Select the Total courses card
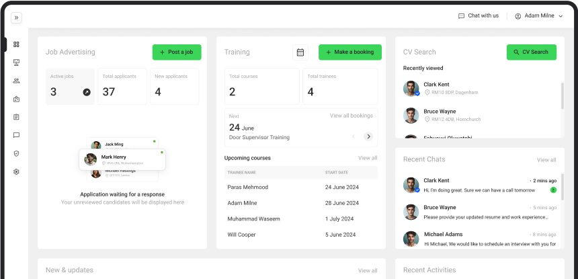Image resolution: width=578 pixels, height=279 pixels. tap(262, 86)
